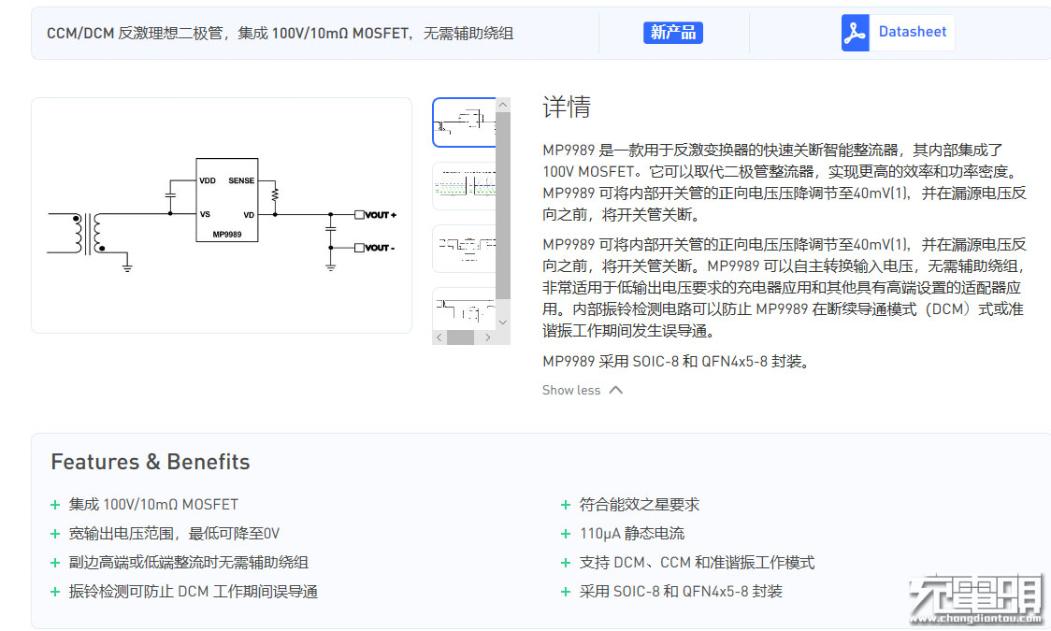Click the 新产品 badge
This screenshot has height=631, width=1051.
(673, 33)
